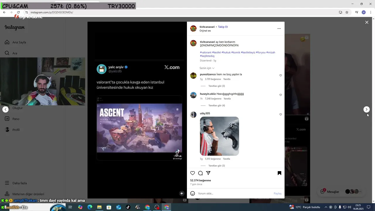Close the Instagram post overlay
The height and width of the screenshot is (211, 375).
[367, 22]
